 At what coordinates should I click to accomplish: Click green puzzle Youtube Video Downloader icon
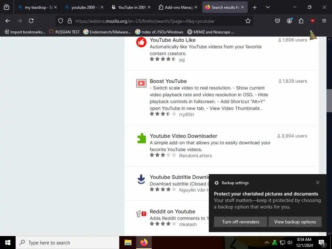click(x=141, y=138)
